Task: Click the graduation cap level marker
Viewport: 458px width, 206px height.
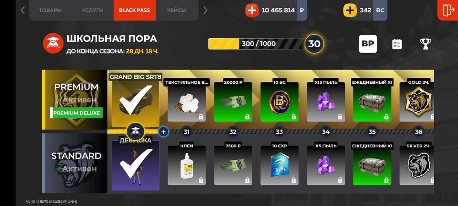Action: 135,131
